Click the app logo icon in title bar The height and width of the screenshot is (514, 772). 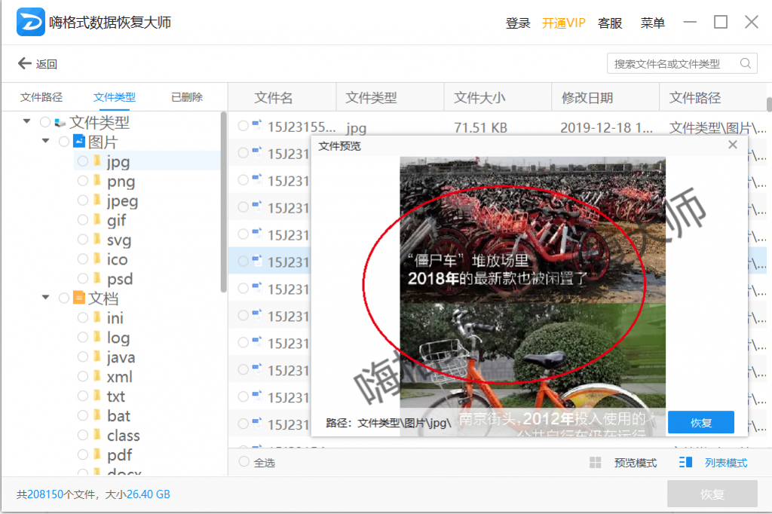[30, 22]
